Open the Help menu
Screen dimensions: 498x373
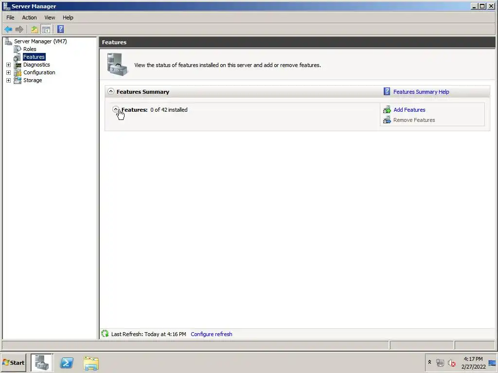tap(68, 17)
